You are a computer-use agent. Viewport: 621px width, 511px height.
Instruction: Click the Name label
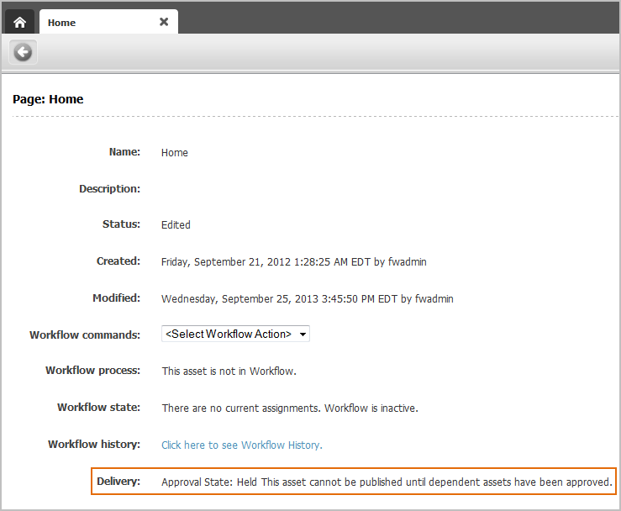coord(124,152)
